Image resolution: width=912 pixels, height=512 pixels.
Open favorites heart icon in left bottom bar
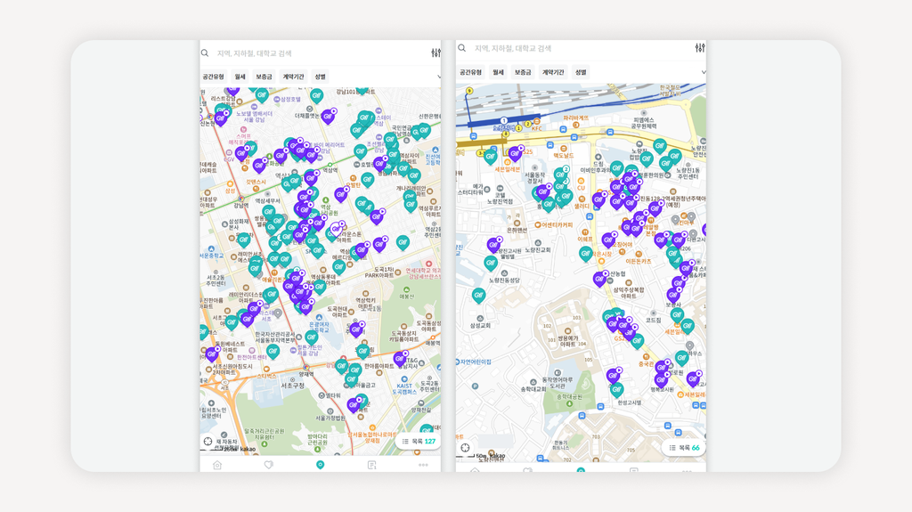[x=268, y=465]
